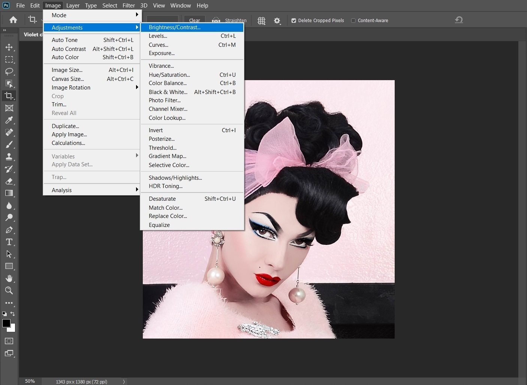This screenshot has width=527, height=385.
Task: Select the Eyedropper tool
Action: [9, 120]
